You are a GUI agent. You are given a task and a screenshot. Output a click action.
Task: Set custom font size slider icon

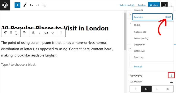coord(171,82)
